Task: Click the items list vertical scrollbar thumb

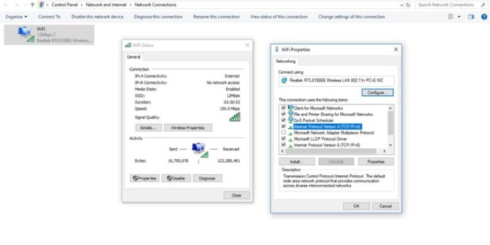Action: 391,122
